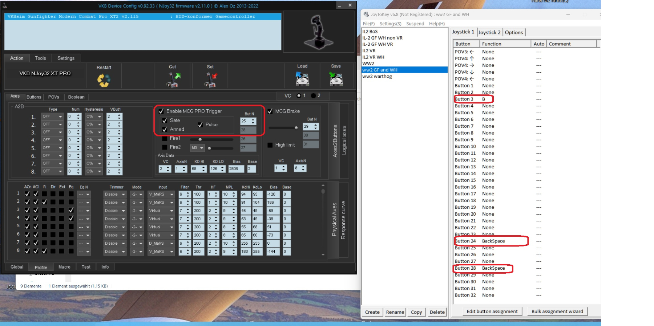The image size is (654, 326).
Task: Toggle the Armed checkbox
Action: 165,129
